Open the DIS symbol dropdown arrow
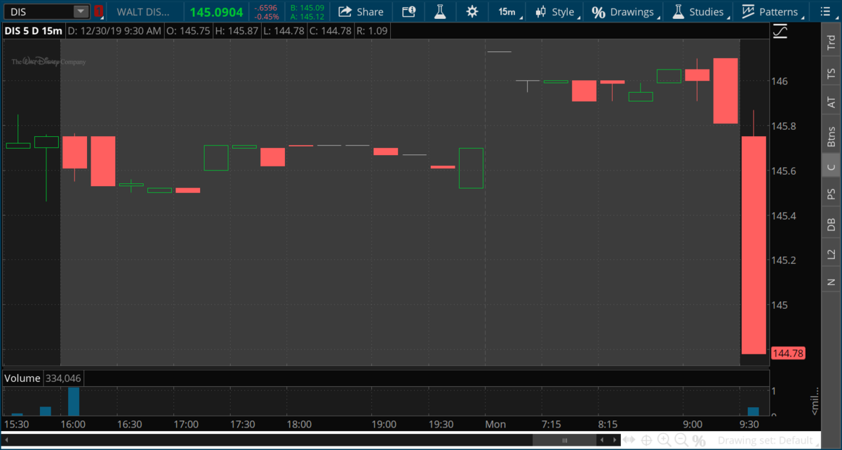Image resolution: width=842 pixels, height=450 pixels. (81, 12)
